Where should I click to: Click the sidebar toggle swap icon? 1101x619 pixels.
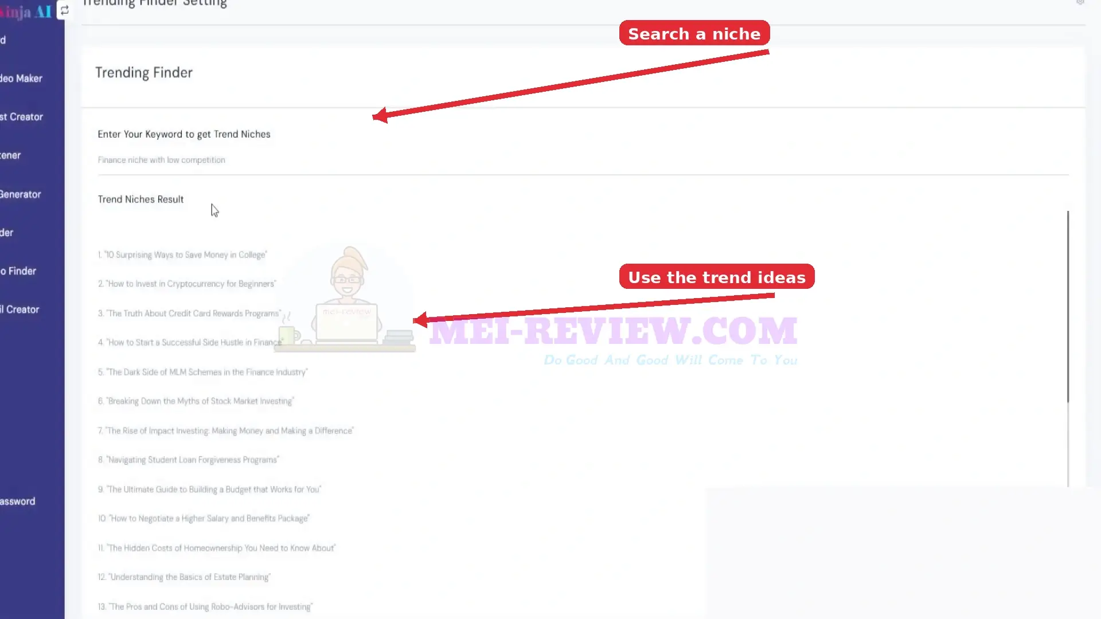[64, 10]
